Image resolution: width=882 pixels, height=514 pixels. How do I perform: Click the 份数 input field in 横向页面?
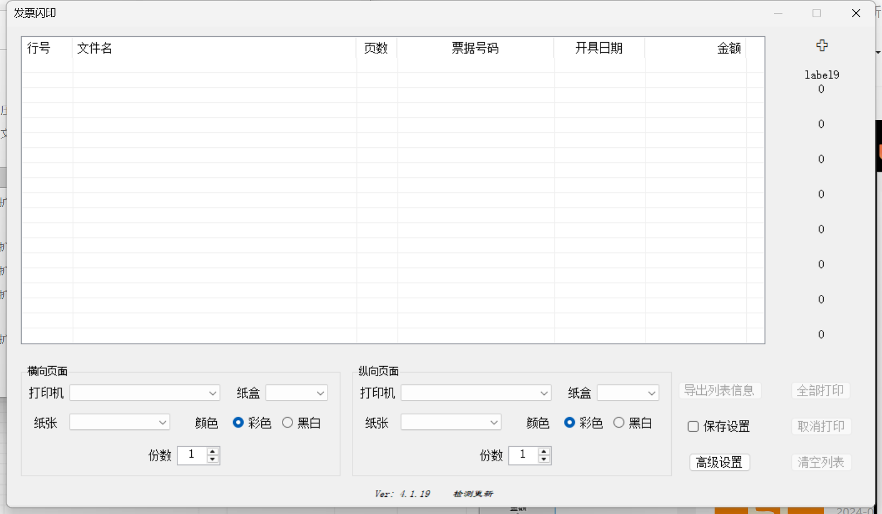pyautogui.click(x=192, y=455)
